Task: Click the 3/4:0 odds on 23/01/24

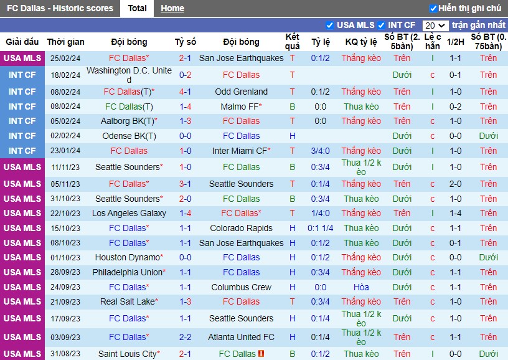Action: pos(320,151)
